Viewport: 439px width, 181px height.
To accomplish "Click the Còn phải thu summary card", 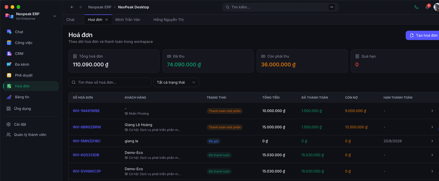I will pyautogui.click(x=302, y=61).
